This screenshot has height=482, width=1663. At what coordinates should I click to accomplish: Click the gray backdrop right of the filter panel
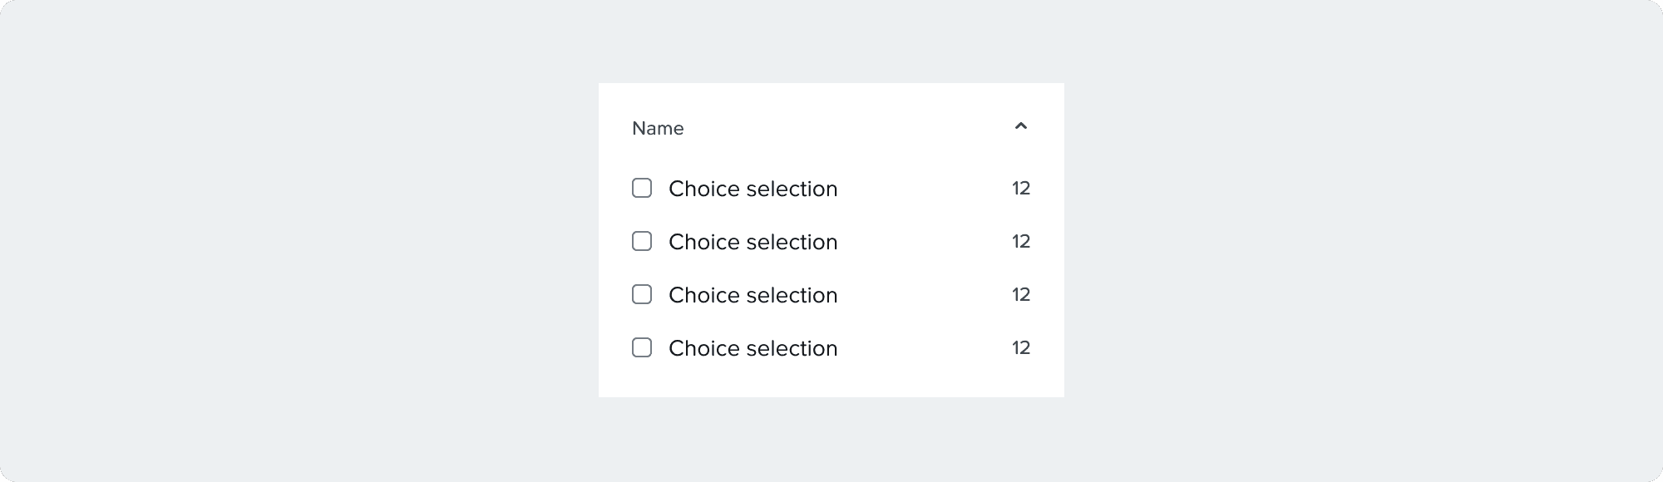(x=1364, y=241)
